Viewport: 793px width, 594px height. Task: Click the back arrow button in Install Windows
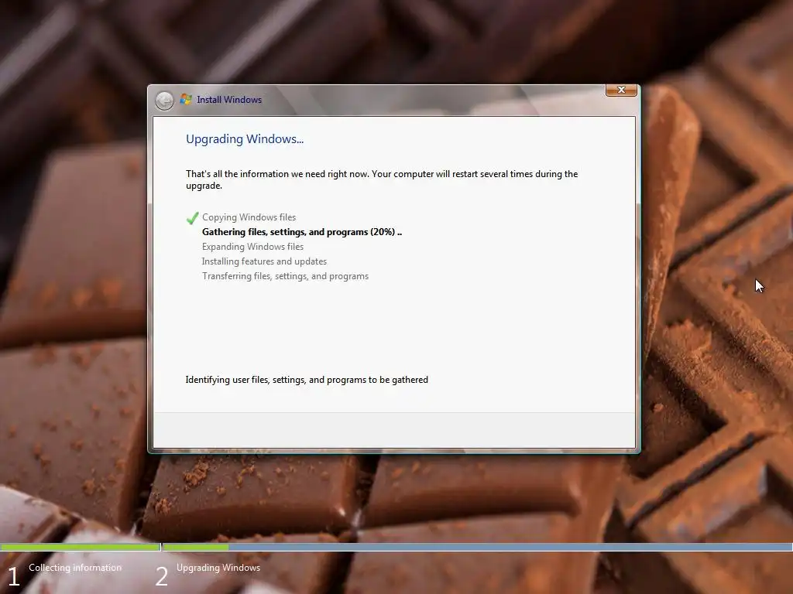pyautogui.click(x=164, y=101)
